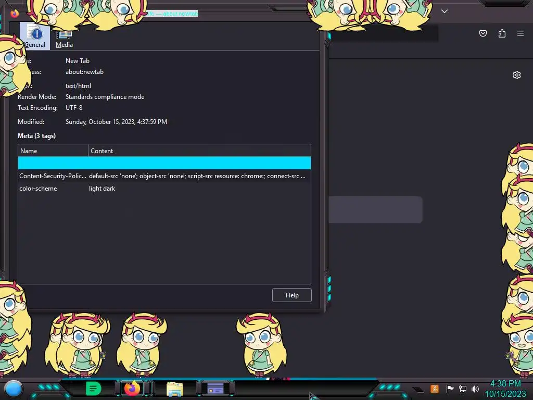Viewport: 533px width, 400px height.
Task: Click the Help button in Page Info
Action: (291, 295)
